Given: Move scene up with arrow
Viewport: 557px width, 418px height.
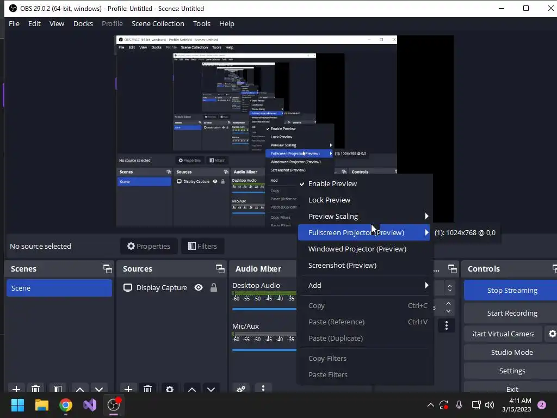Looking at the screenshot, I should coord(80,389).
